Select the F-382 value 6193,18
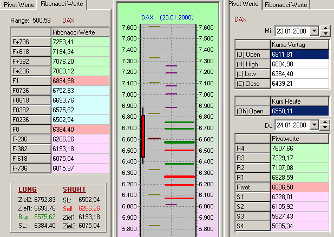The image size is (334, 237). (80, 149)
